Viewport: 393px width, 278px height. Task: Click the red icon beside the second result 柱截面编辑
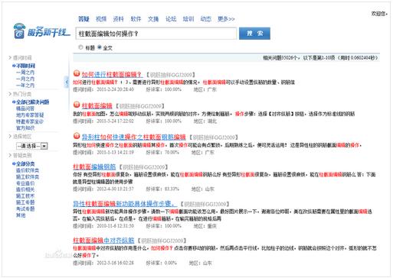[x=77, y=105]
